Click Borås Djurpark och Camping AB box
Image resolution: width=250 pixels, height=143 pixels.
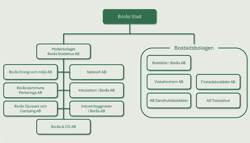(30, 109)
